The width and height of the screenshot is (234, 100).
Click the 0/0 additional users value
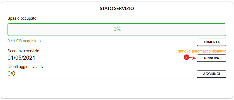pos(11,74)
